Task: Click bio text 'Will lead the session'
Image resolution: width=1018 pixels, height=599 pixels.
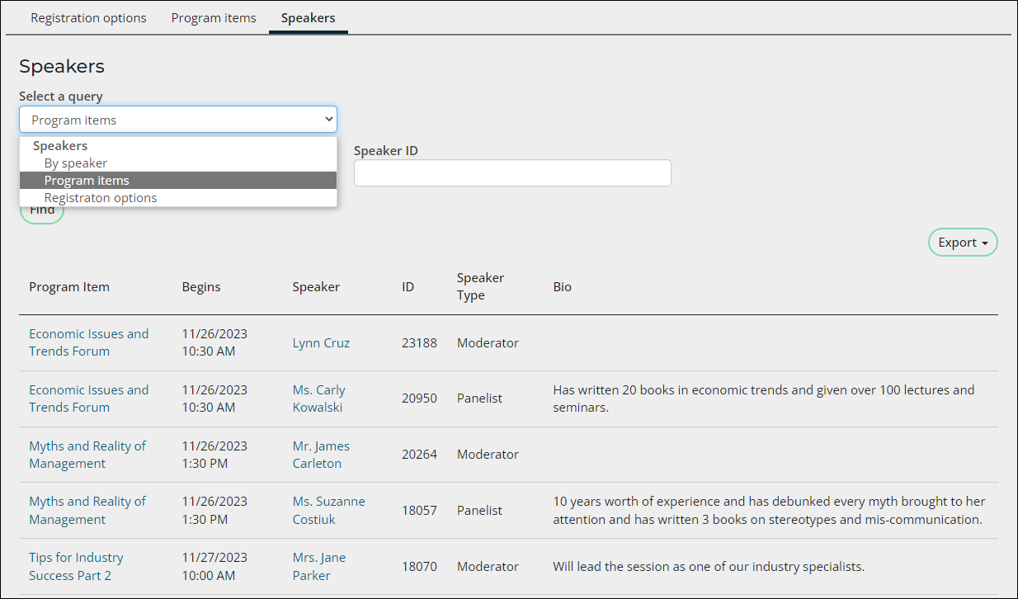Action: coord(709,567)
